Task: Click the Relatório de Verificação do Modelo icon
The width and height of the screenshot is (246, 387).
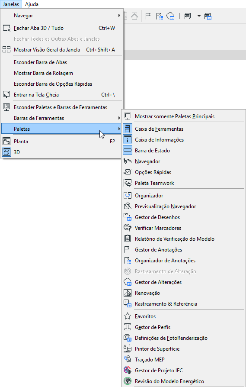Action: point(128,239)
